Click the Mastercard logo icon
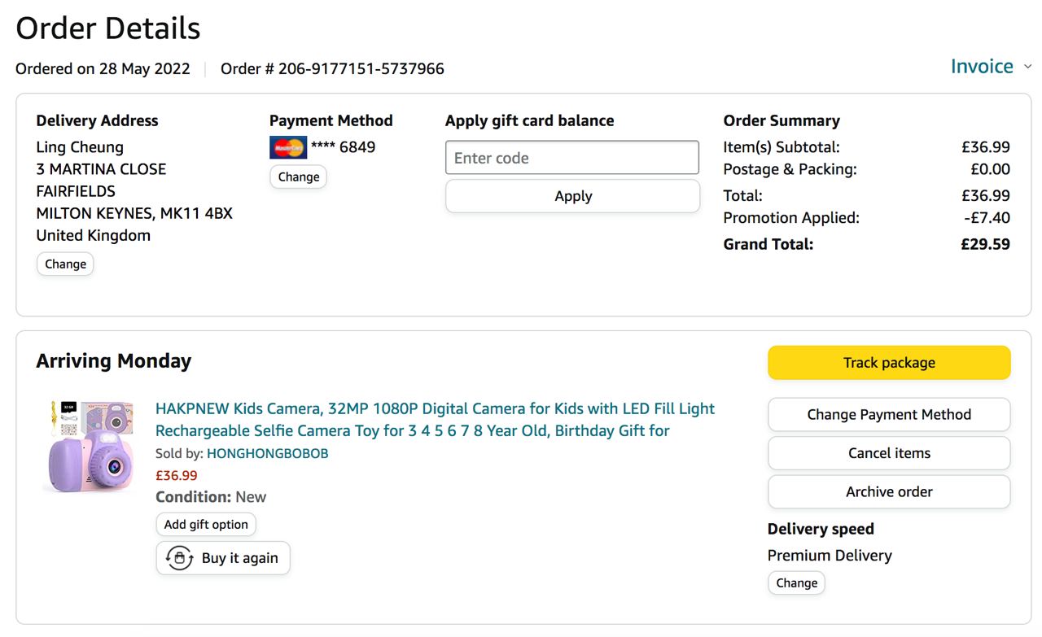This screenshot has width=1042, height=637. point(288,147)
